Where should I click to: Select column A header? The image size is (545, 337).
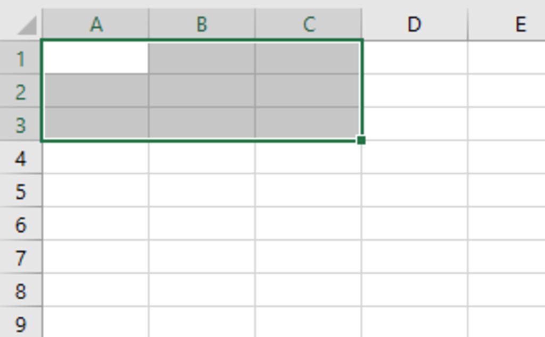pos(96,24)
